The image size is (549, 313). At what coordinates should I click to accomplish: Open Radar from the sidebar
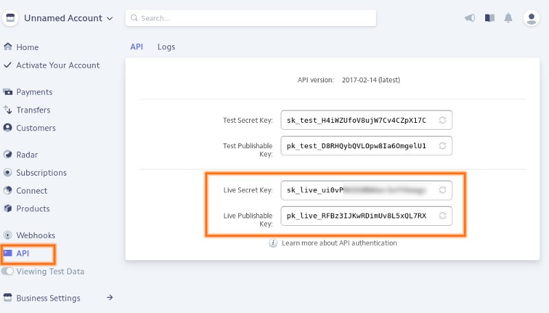(x=27, y=155)
